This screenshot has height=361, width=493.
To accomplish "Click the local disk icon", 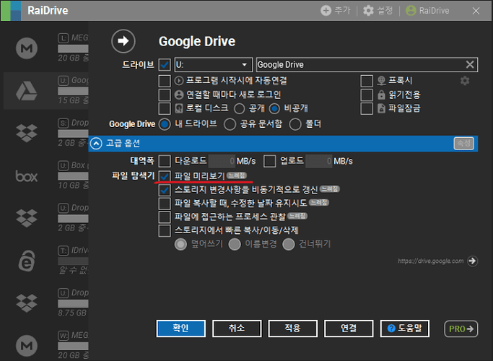I will click(x=179, y=108).
